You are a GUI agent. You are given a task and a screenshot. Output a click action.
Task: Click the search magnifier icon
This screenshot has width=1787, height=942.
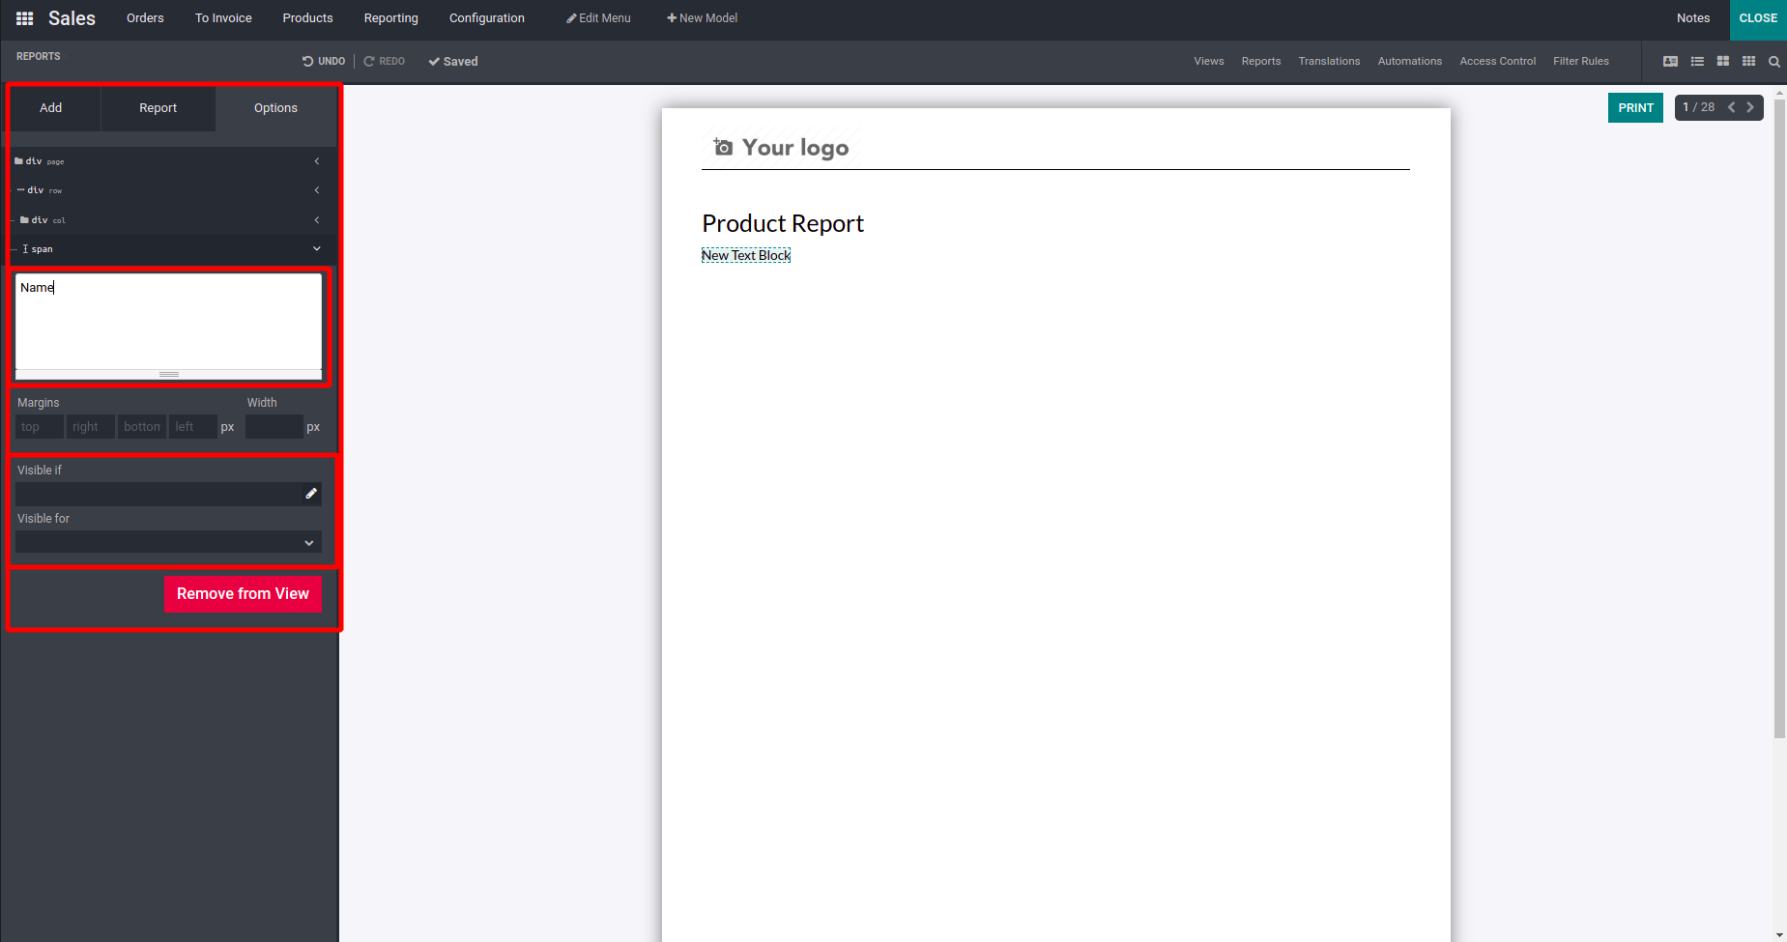(1774, 61)
